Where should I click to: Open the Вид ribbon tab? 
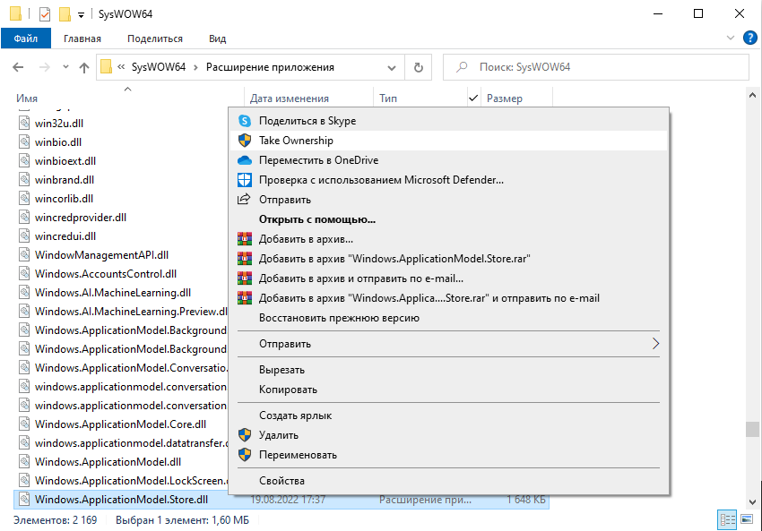click(x=217, y=39)
